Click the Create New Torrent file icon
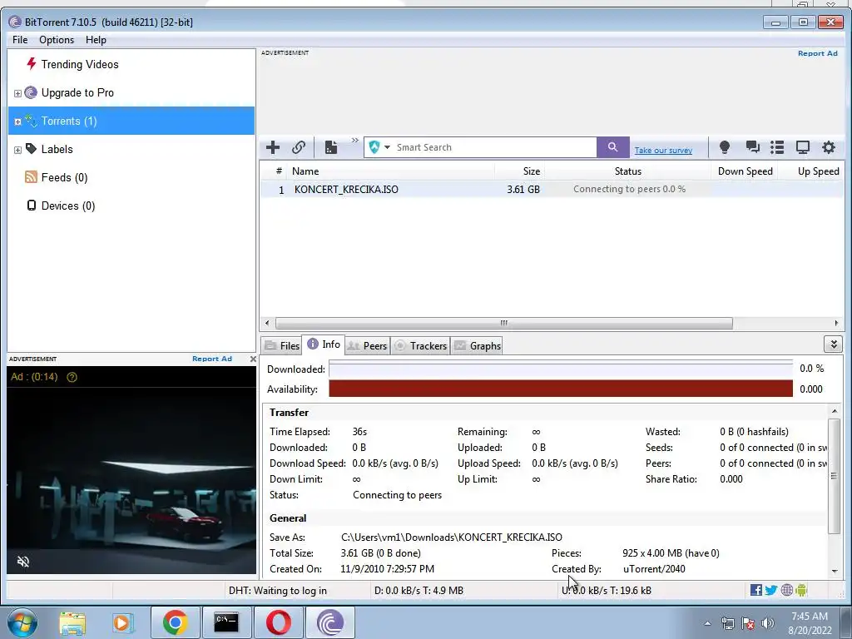Image resolution: width=852 pixels, height=639 pixels. click(x=331, y=147)
